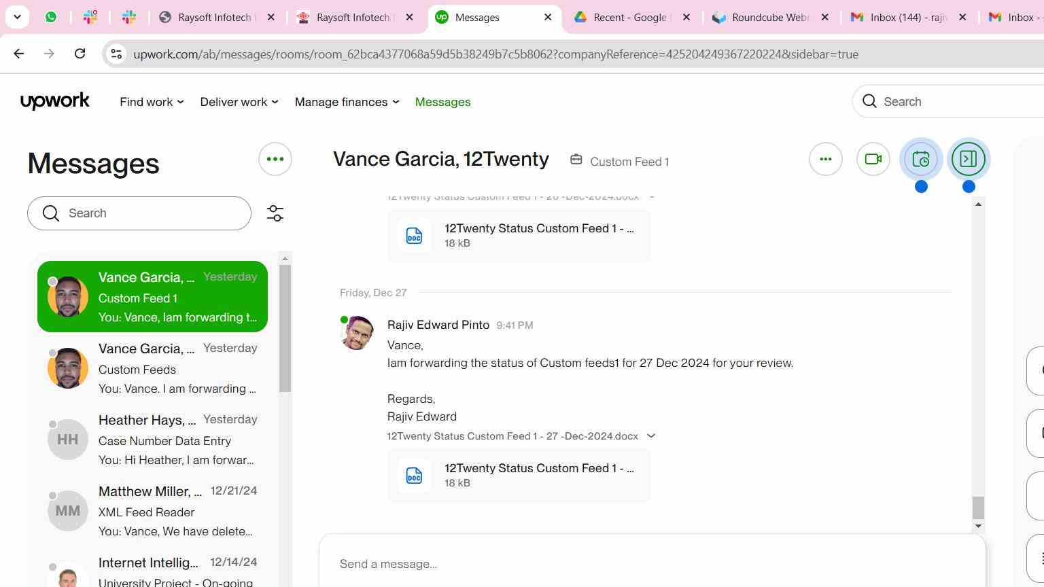
Task: Expand the Deliver work dropdown
Action: pyautogui.click(x=239, y=102)
